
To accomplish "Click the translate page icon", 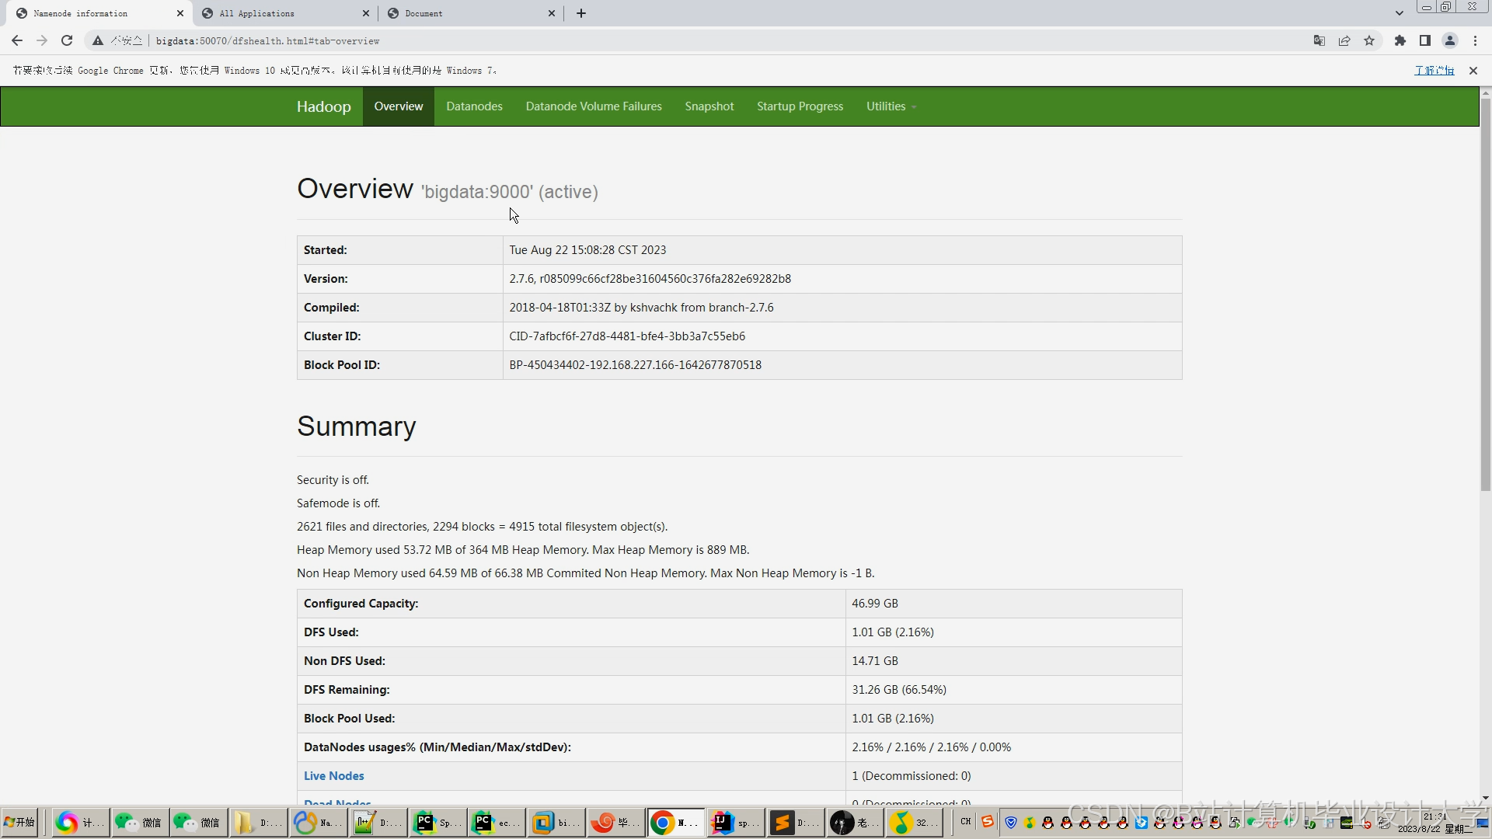I will click(1319, 40).
